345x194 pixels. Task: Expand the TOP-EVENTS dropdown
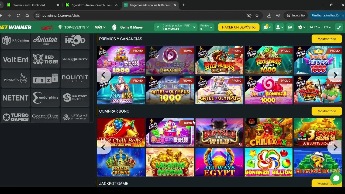[x=73, y=27]
